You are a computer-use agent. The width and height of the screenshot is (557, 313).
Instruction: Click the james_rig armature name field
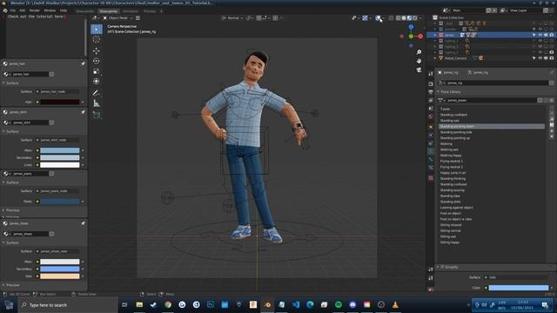tap(497, 83)
